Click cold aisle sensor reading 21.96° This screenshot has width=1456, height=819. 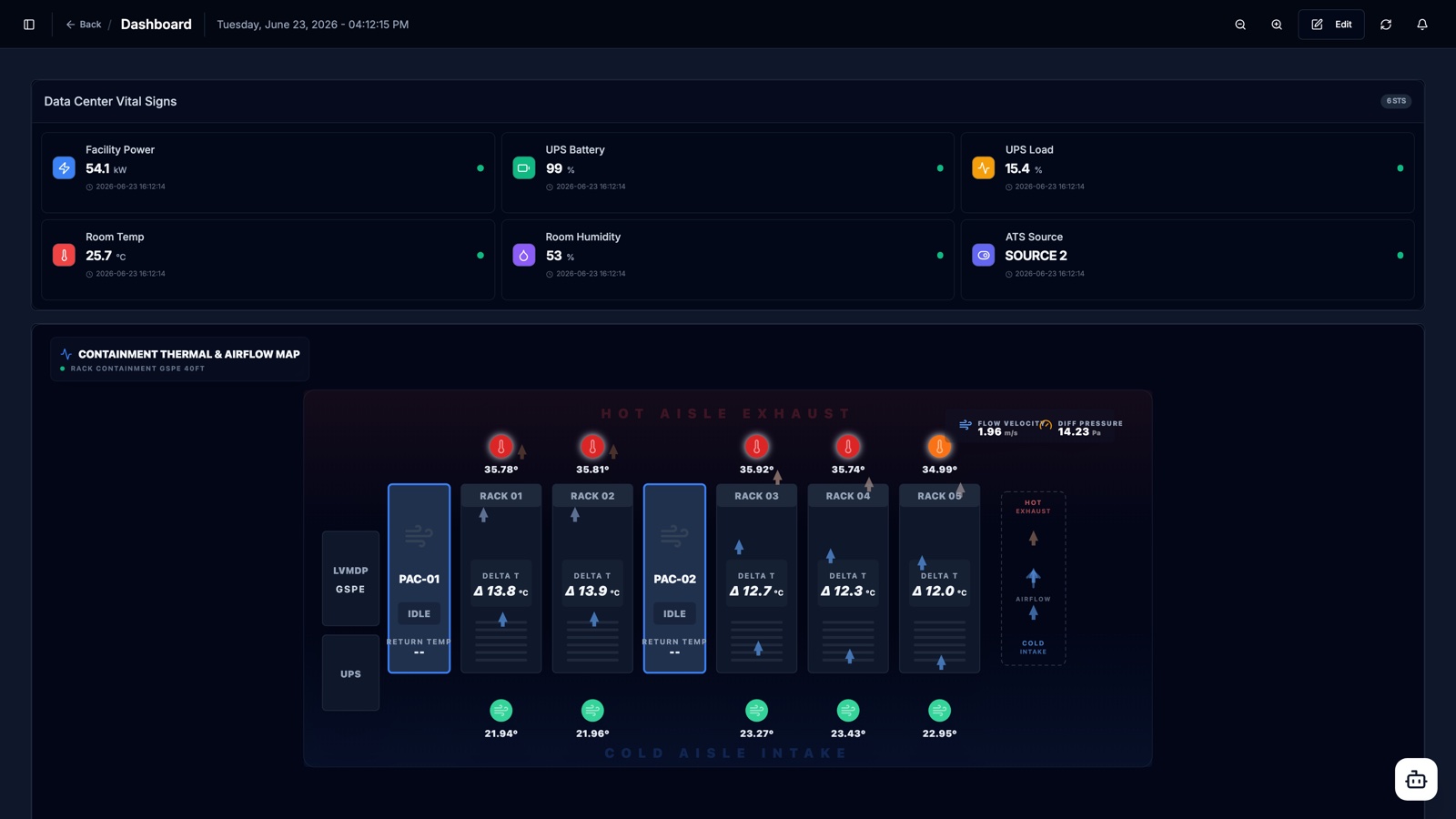tap(592, 733)
